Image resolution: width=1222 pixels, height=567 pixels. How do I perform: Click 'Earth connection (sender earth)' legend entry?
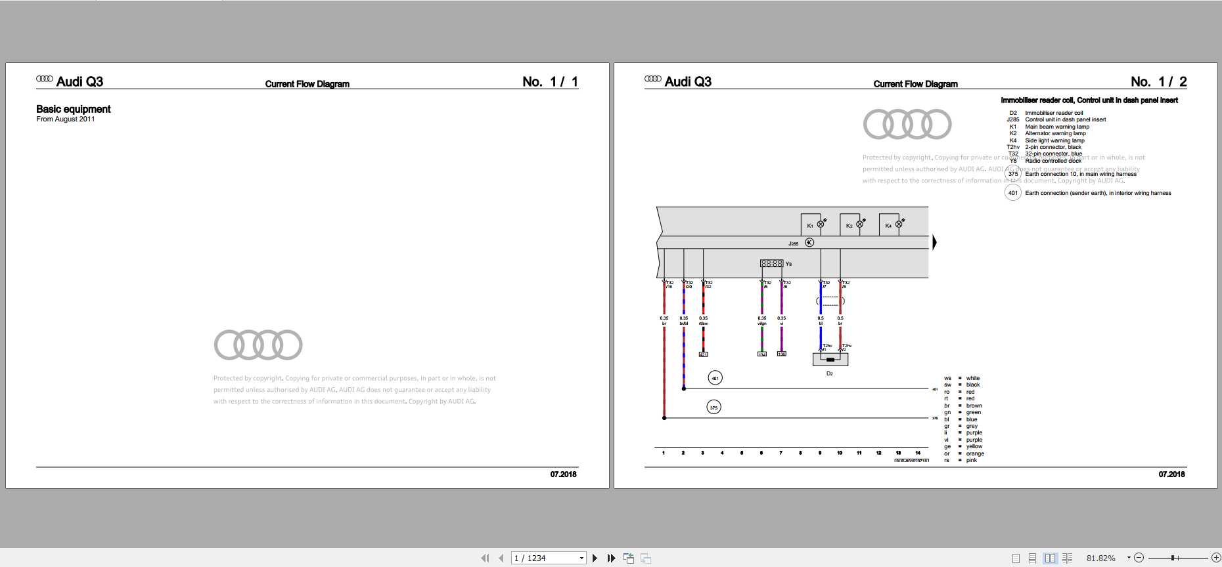[x=1098, y=193]
